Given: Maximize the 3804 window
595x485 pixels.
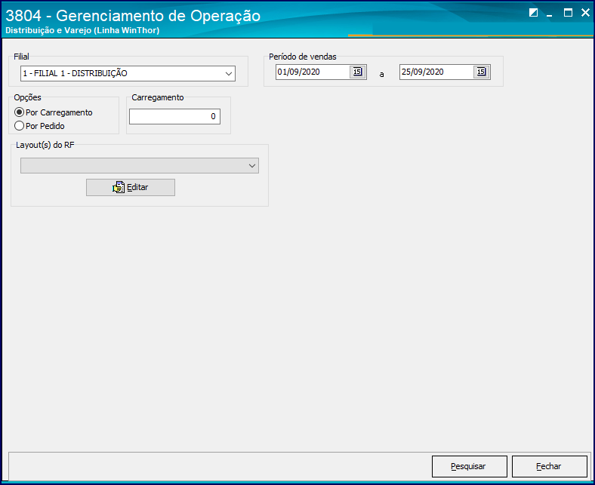Looking at the screenshot, I should click(x=568, y=13).
